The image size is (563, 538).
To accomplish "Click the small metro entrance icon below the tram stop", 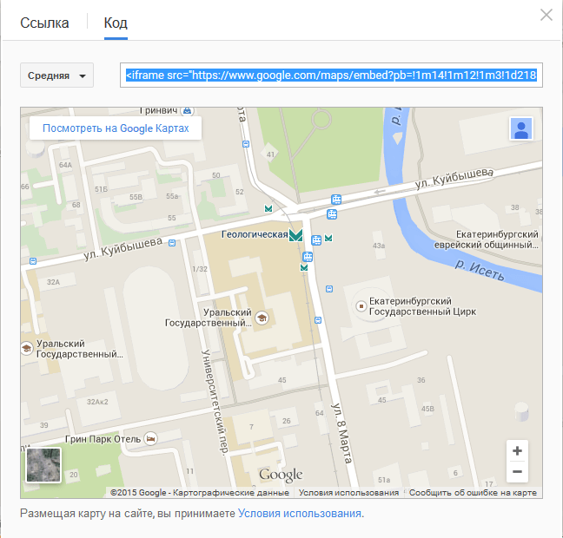I will point(304,268).
